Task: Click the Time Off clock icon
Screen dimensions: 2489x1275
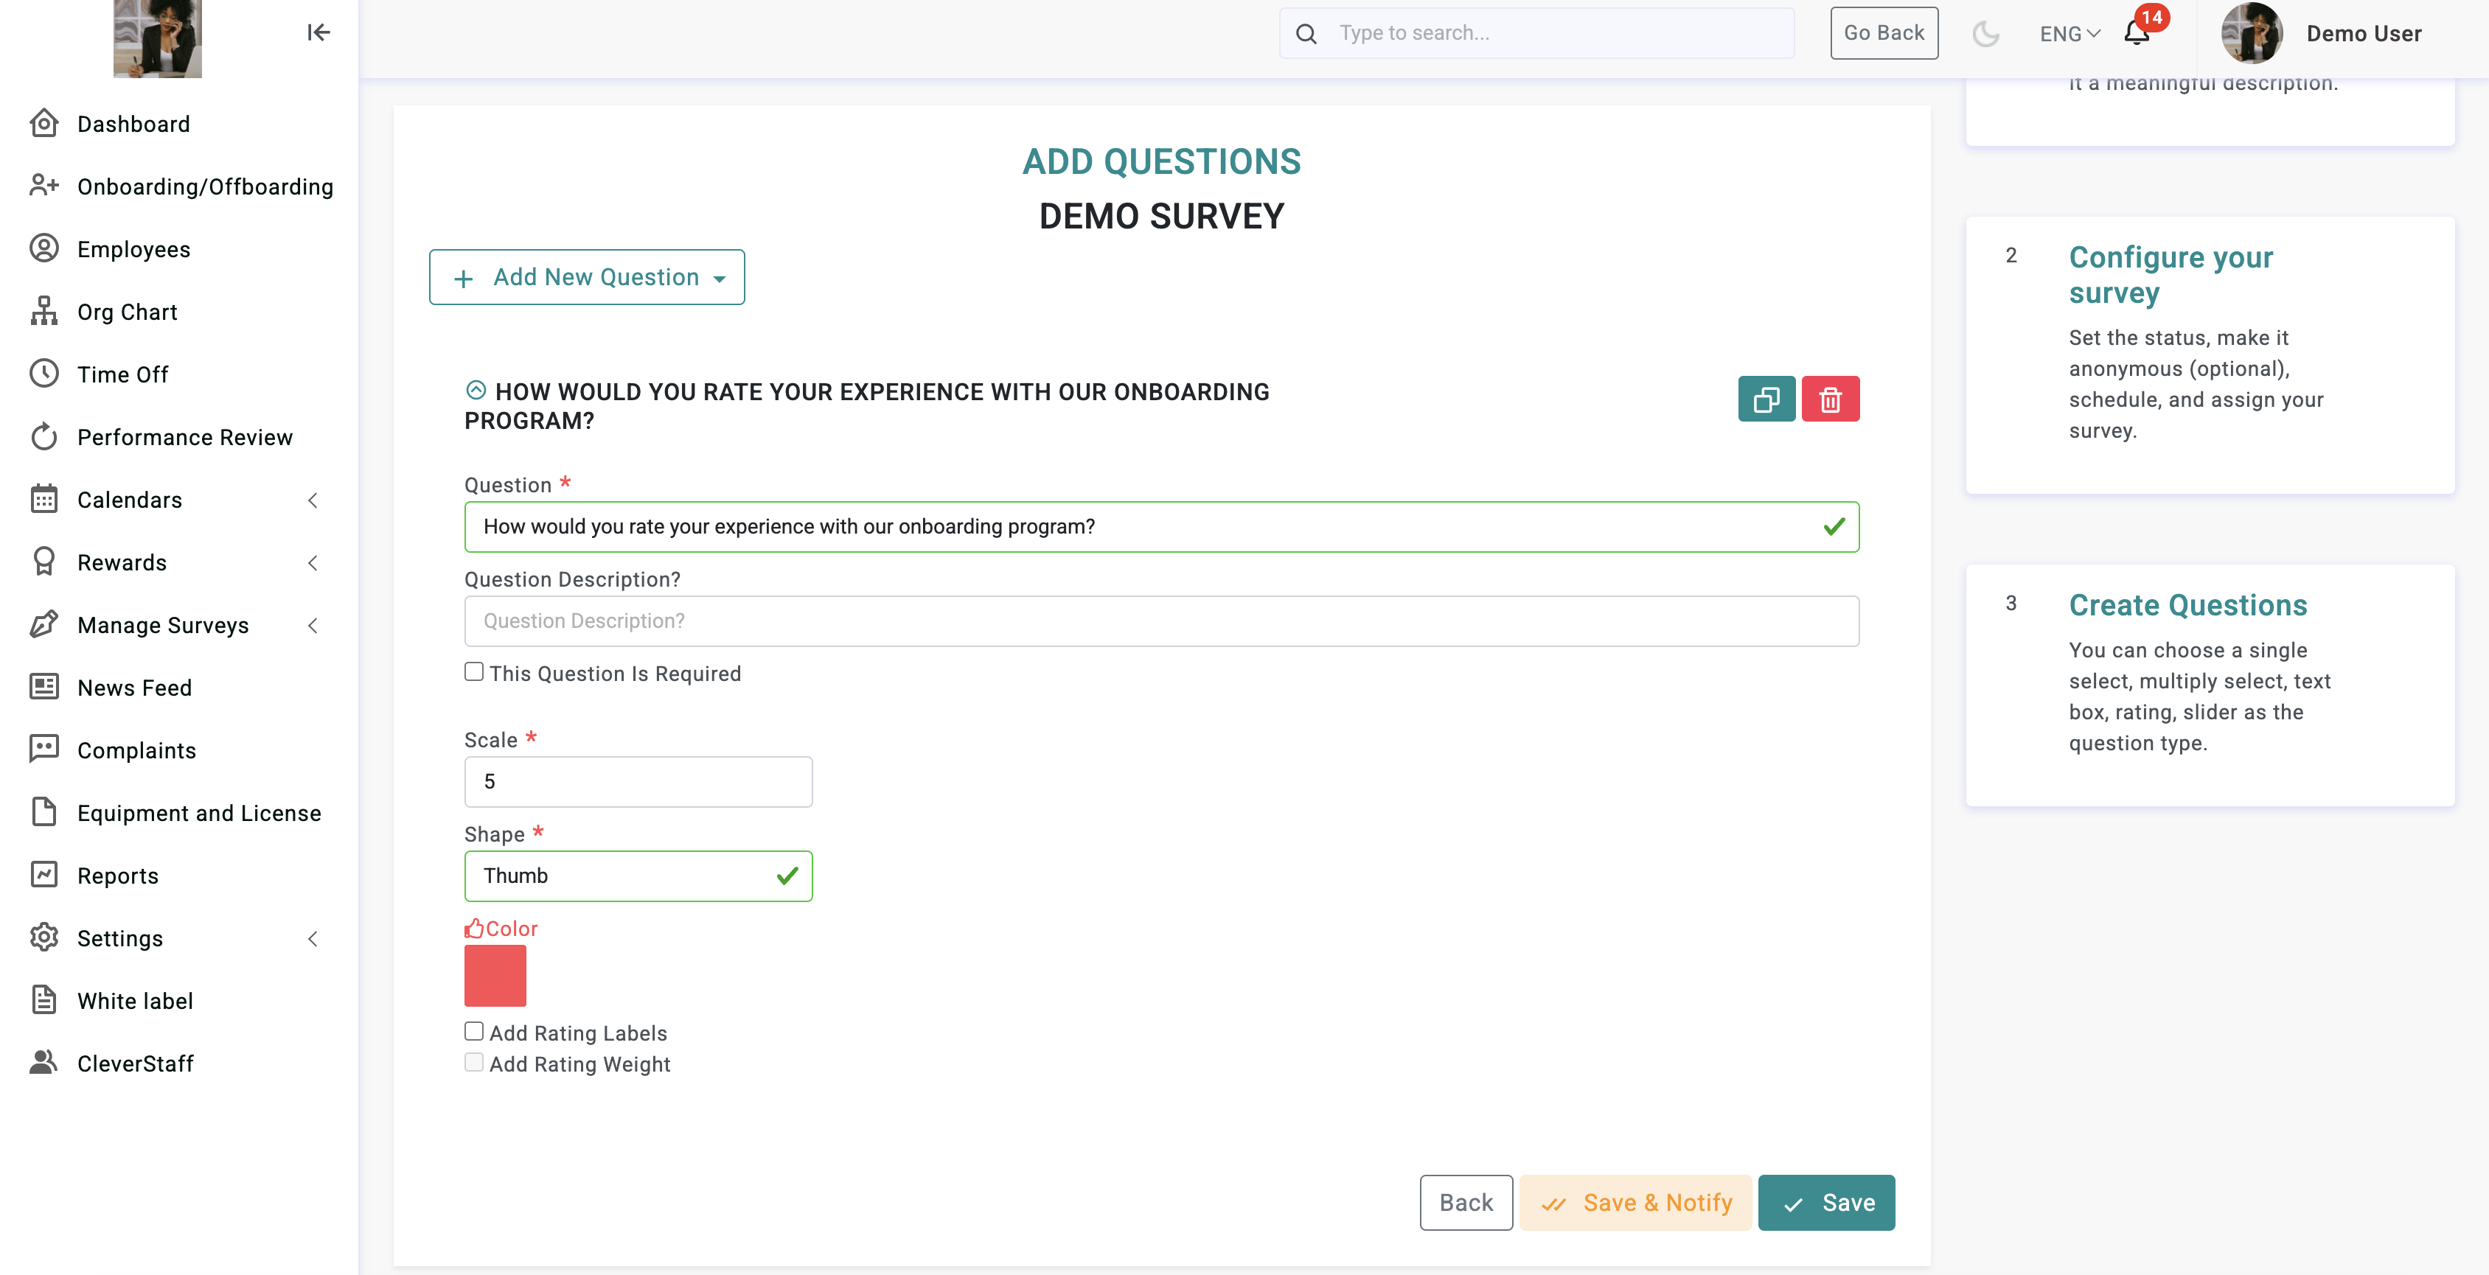Action: (x=43, y=374)
